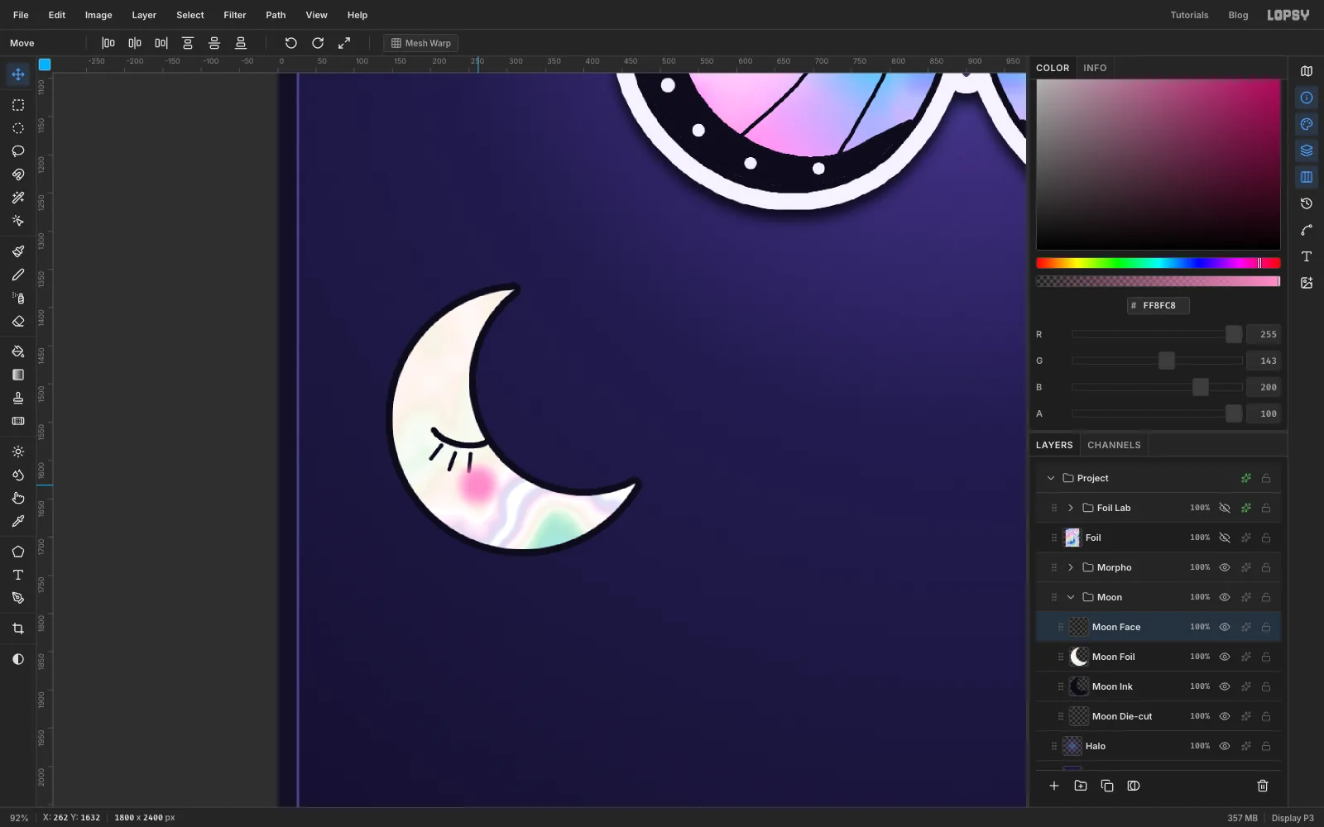Select the Crop tool
Screen dimensions: 1324x827
[18, 629]
